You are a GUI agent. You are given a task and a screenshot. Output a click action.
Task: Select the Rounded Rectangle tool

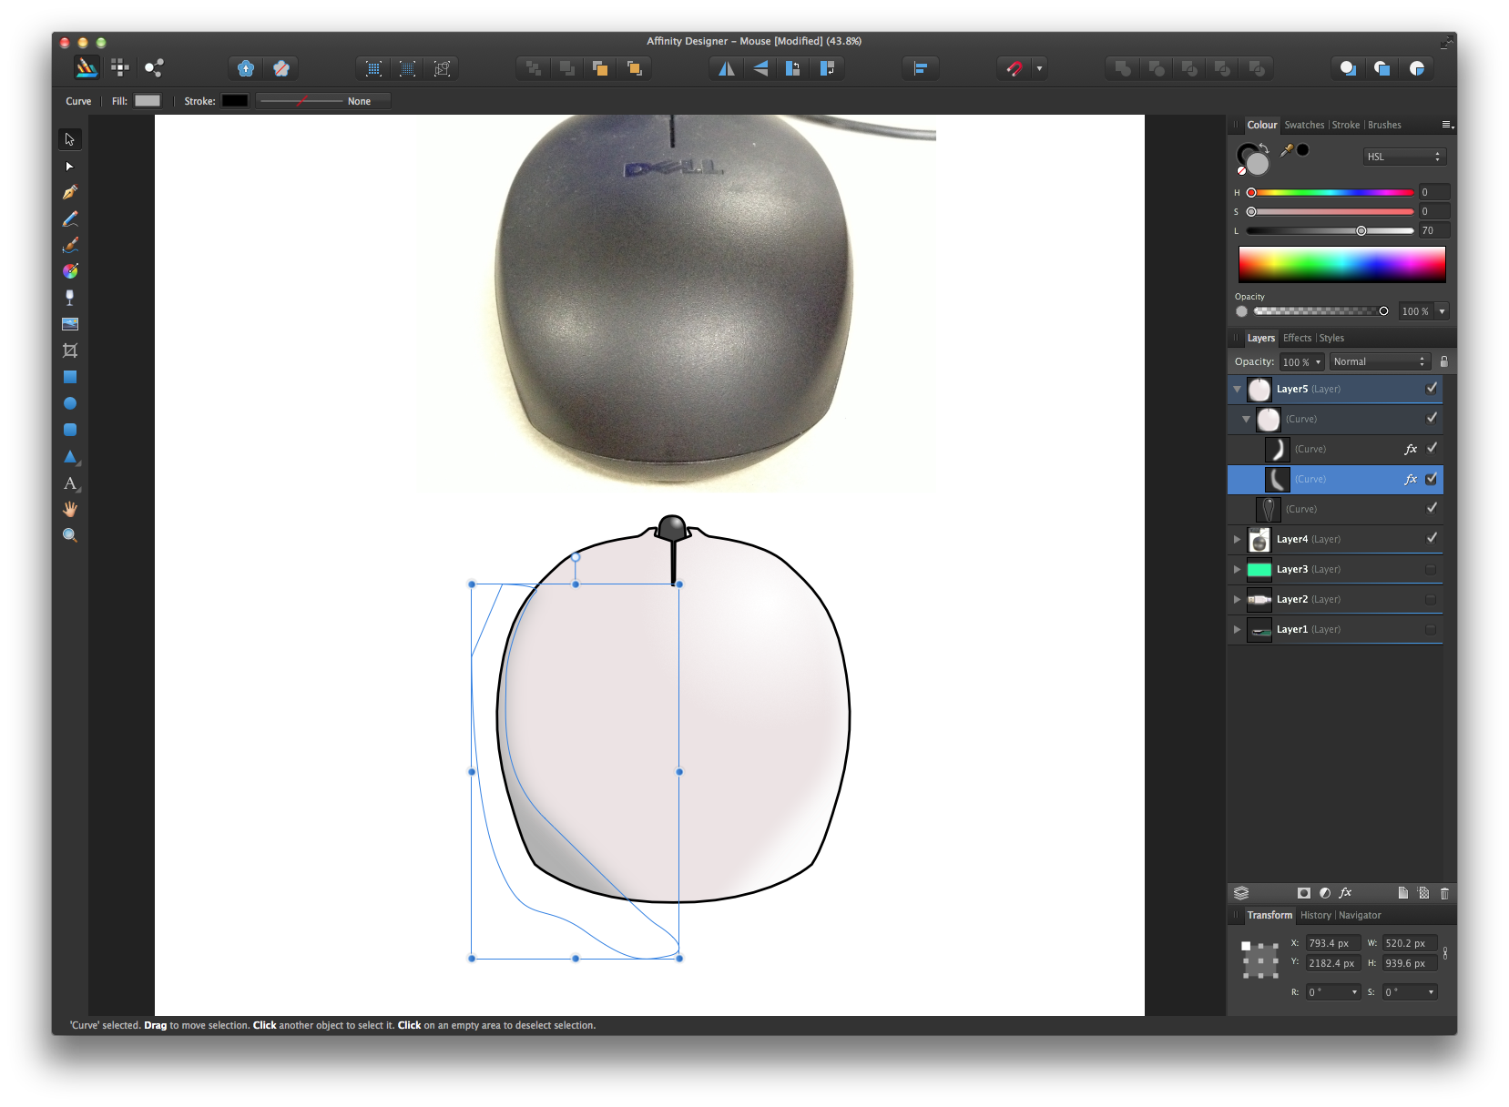pyautogui.click(x=70, y=430)
